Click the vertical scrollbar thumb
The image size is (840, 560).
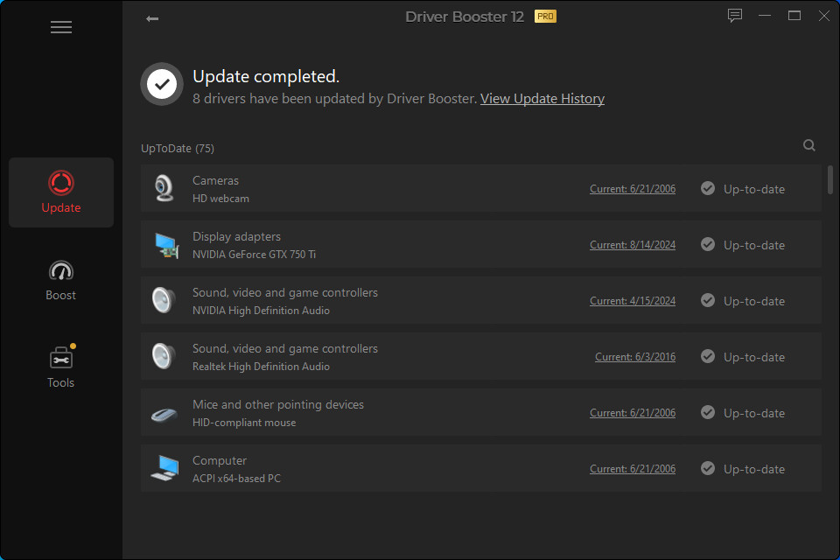click(x=829, y=178)
